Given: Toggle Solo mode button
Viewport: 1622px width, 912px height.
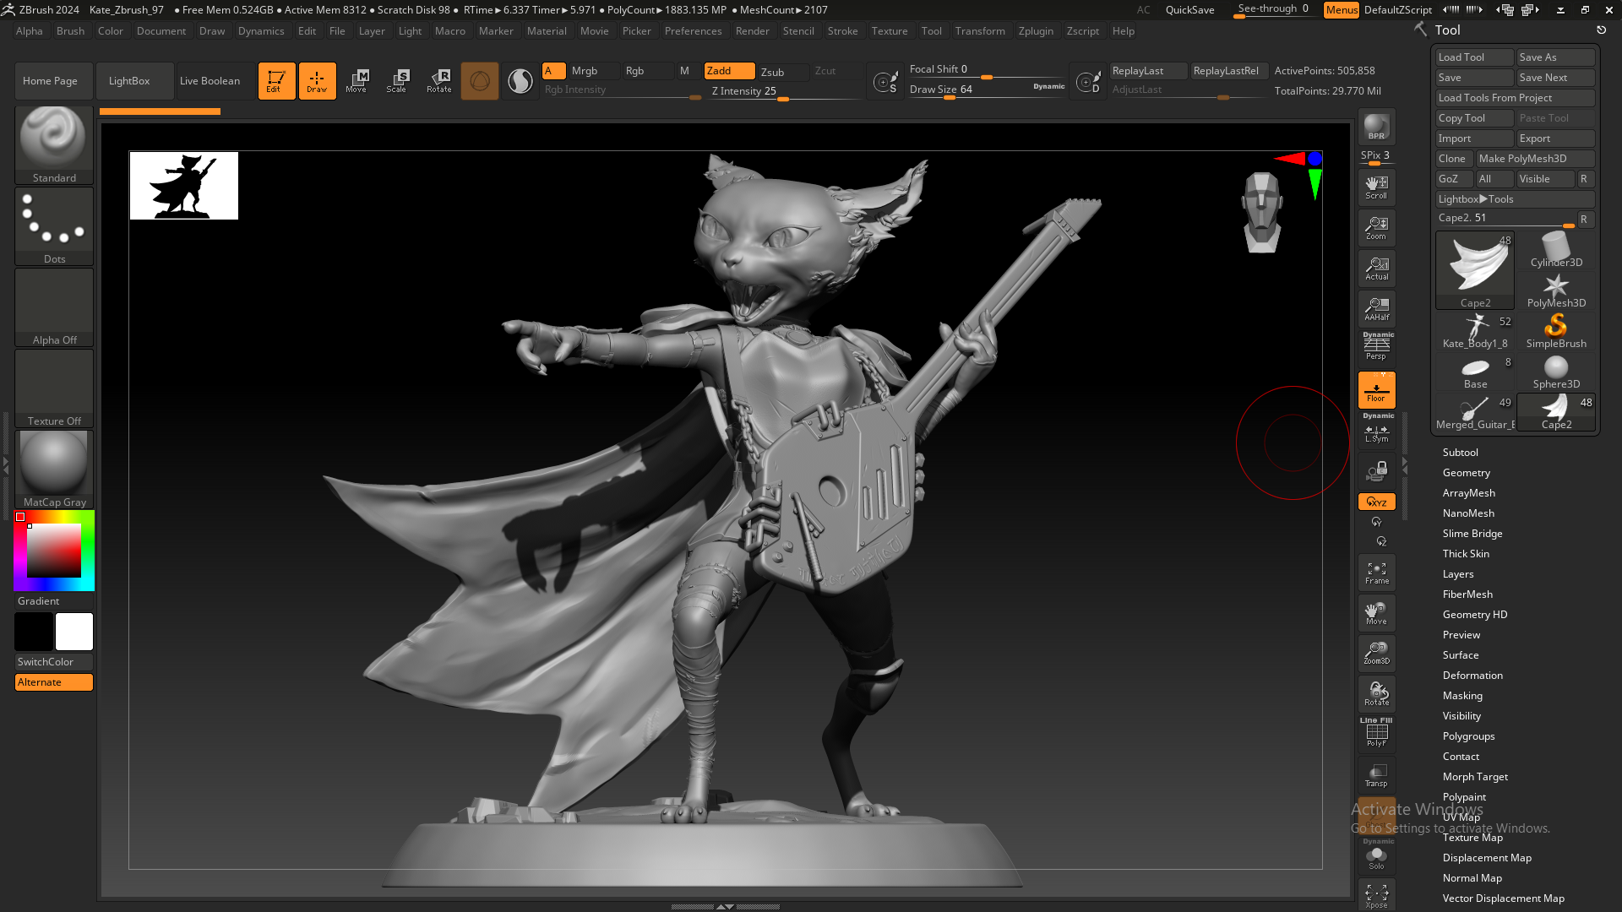Looking at the screenshot, I should 1376,855.
